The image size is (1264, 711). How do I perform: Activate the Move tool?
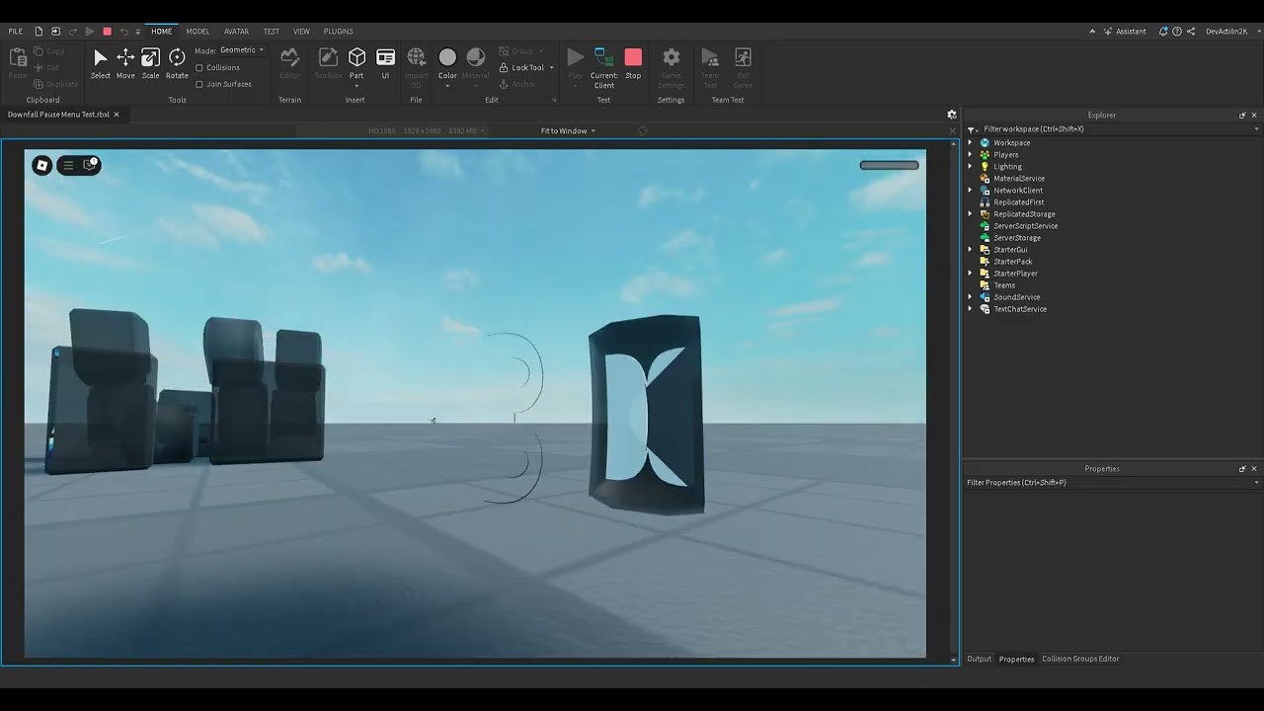pos(125,63)
